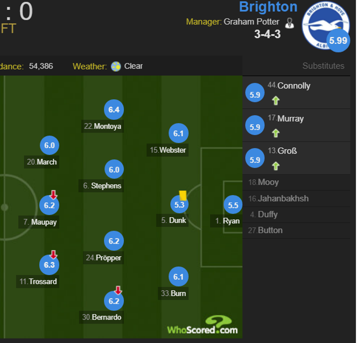The height and width of the screenshot is (343, 358).
Task: Select goalkeeper Ryan's 5.5 rating circle
Action: tap(233, 205)
